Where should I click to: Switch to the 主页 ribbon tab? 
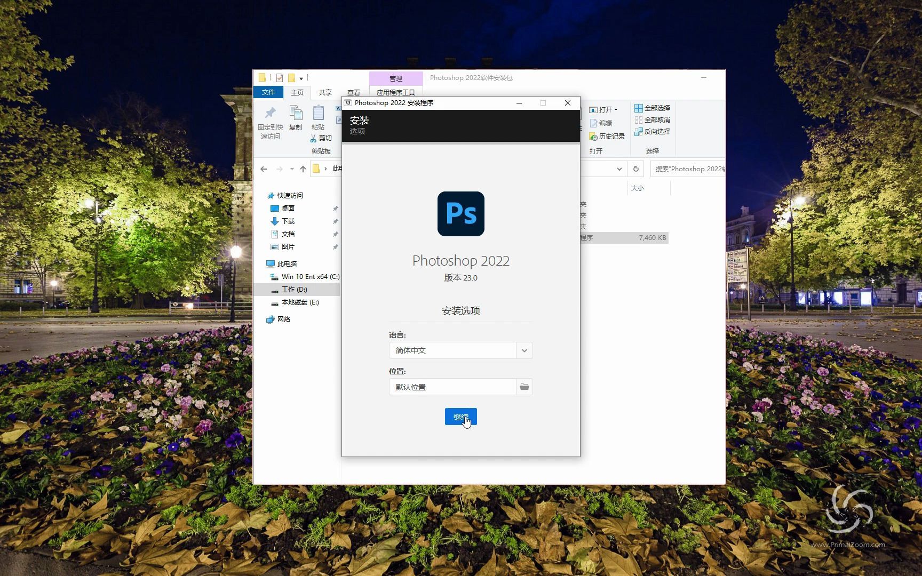[297, 92]
